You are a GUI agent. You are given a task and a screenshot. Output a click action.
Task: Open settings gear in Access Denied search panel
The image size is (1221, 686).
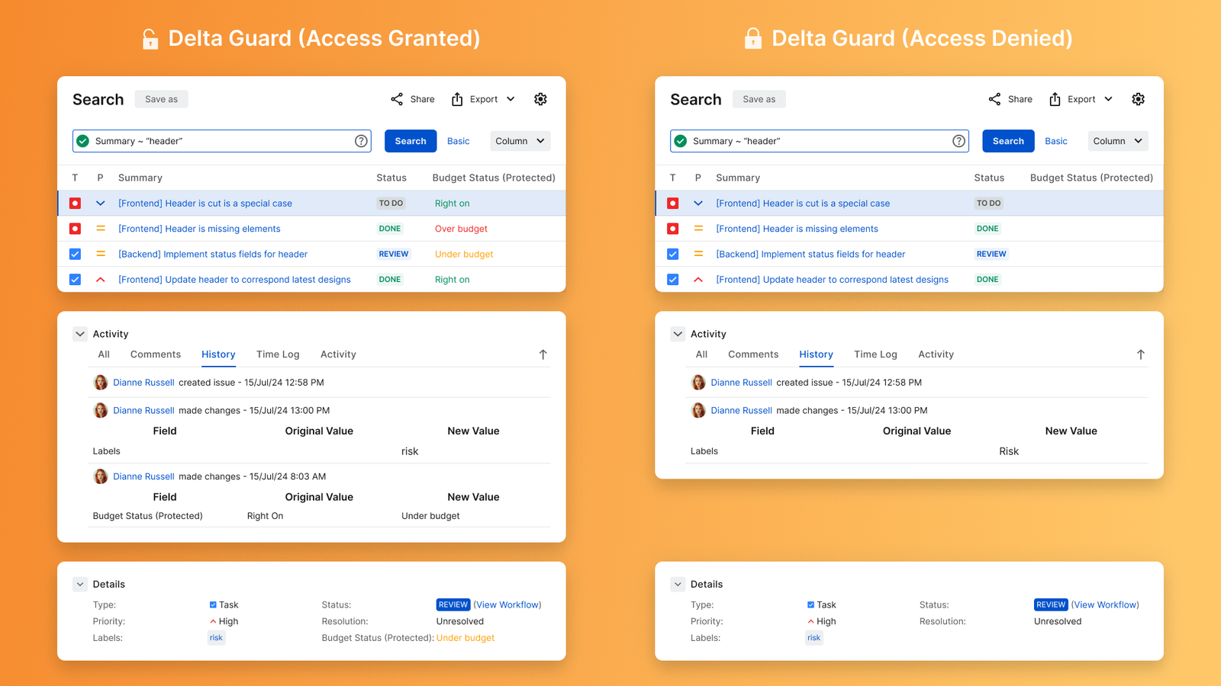tap(1138, 99)
